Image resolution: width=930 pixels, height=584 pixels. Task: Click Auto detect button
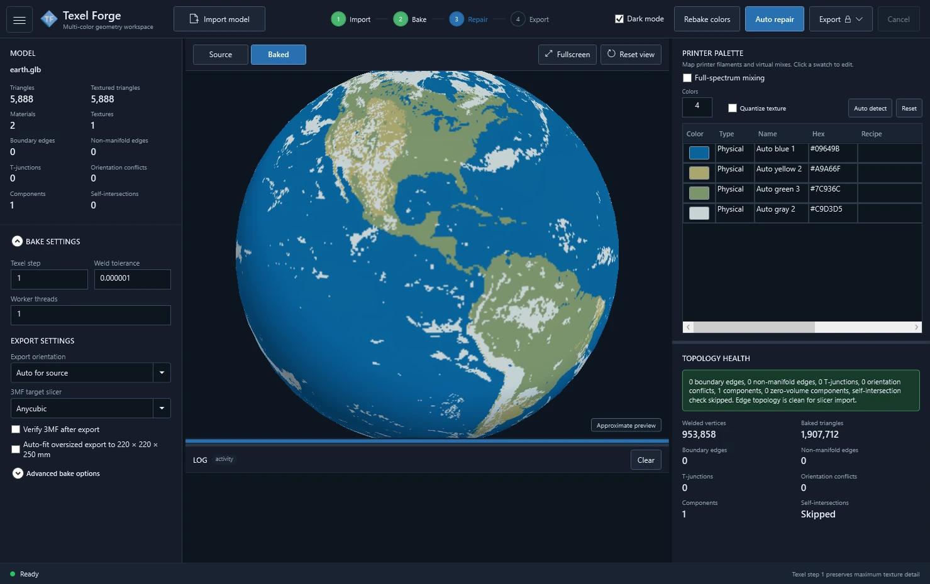[870, 108]
